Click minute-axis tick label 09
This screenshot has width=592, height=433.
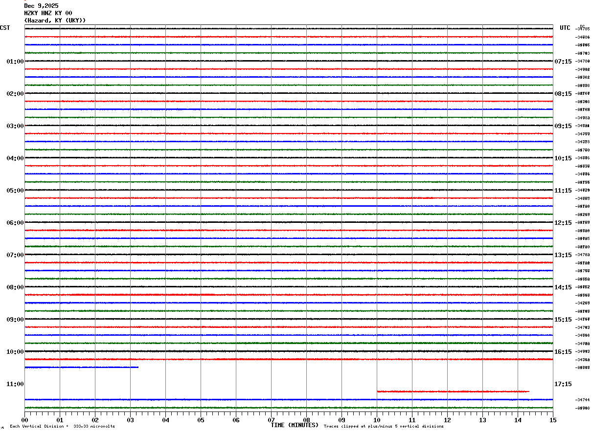tap(342, 420)
